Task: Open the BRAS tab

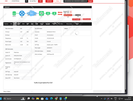Action: (x=23, y=24)
